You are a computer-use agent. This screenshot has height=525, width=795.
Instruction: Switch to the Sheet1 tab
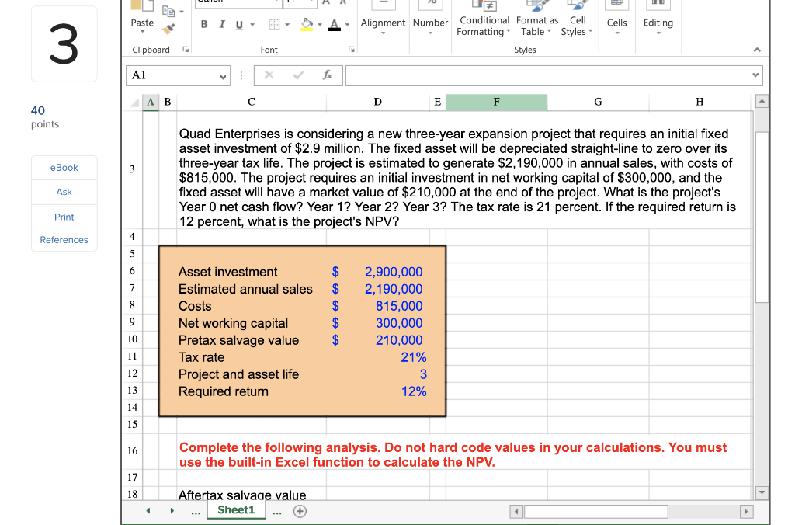(236, 510)
